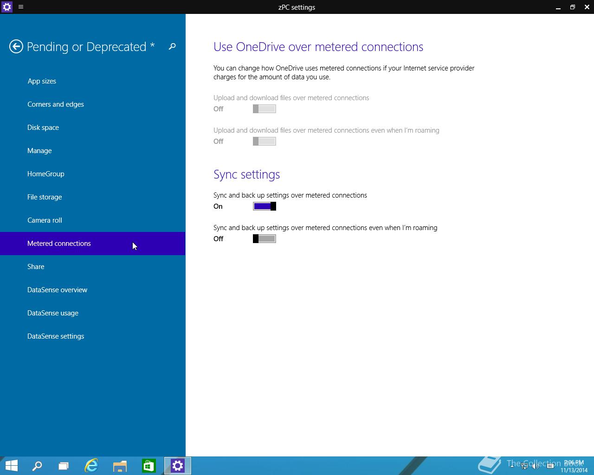The width and height of the screenshot is (594, 475).
Task: Open DataSense overview page
Action: click(x=93, y=290)
